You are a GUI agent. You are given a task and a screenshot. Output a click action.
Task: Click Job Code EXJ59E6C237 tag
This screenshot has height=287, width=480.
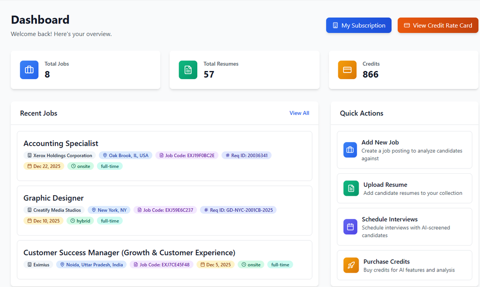click(x=165, y=210)
